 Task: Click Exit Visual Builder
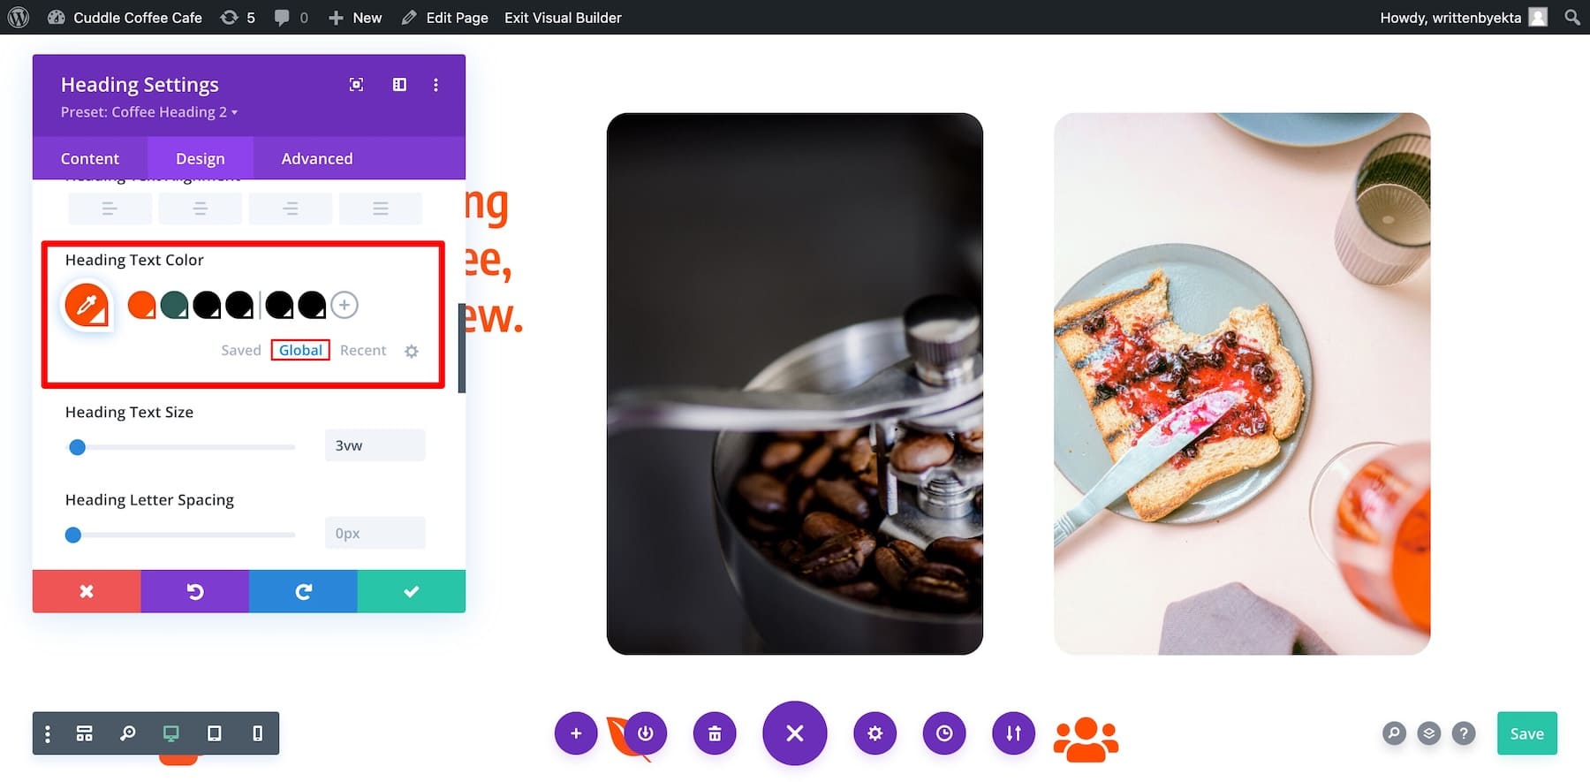563,18
